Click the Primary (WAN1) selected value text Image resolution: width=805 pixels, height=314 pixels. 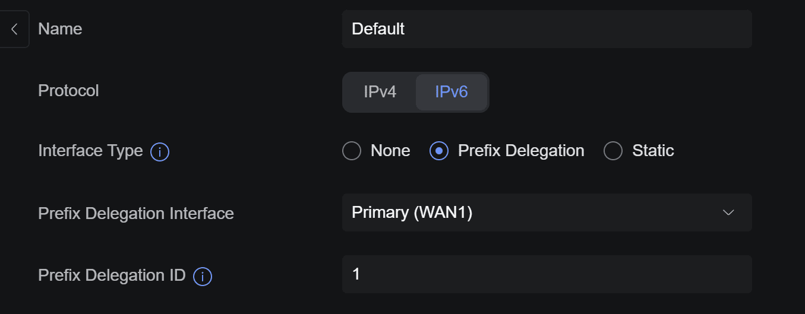pyautogui.click(x=412, y=212)
